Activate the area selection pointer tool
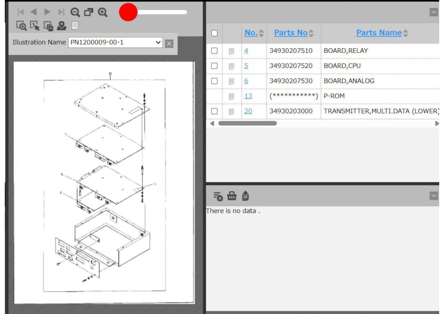Viewport: 444px width, 314px height. pyautogui.click(x=35, y=26)
